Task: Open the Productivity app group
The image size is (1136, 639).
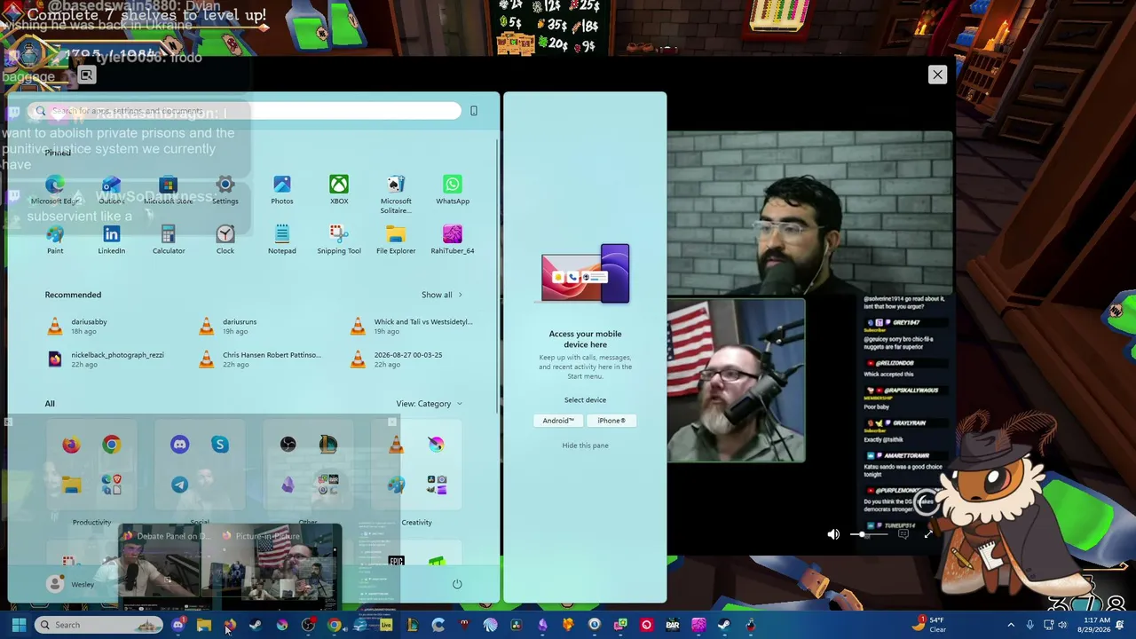Action: pyautogui.click(x=91, y=472)
